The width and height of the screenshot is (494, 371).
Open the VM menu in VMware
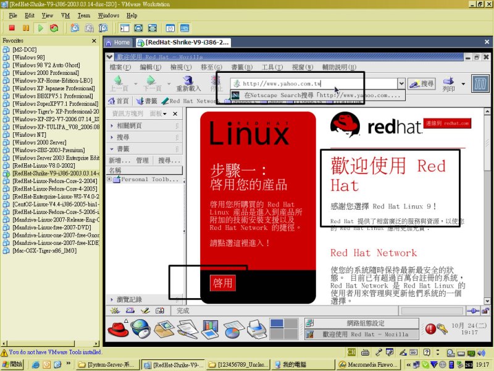pos(65,15)
